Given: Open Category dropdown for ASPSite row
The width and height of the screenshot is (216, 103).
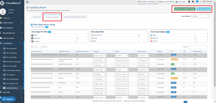Looking at the screenshot, I should [x=100, y=79].
